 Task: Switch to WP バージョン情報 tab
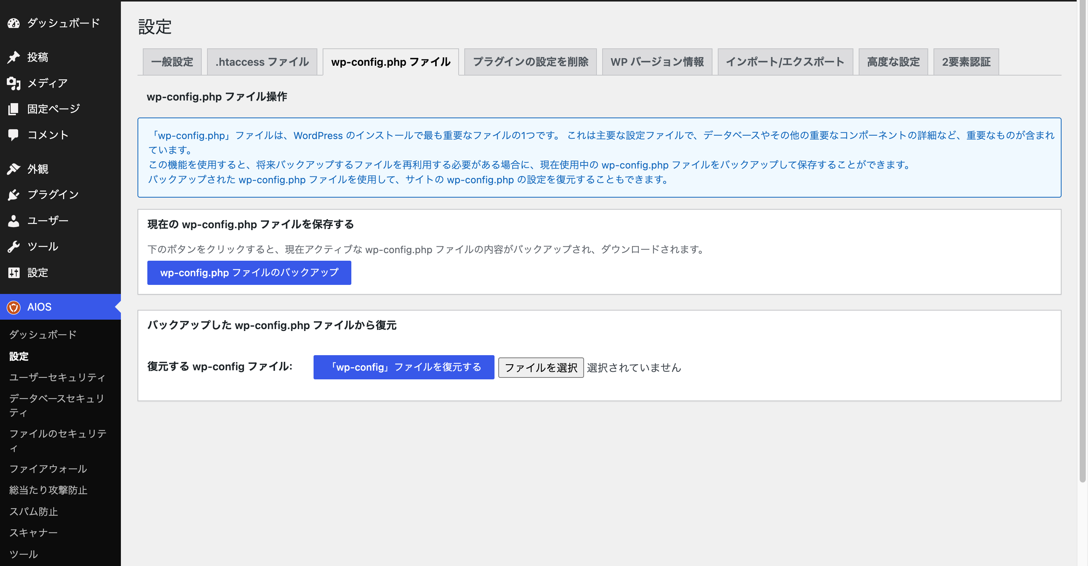point(657,62)
